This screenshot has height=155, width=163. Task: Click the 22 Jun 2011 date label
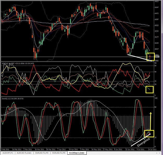[x=130, y=149]
